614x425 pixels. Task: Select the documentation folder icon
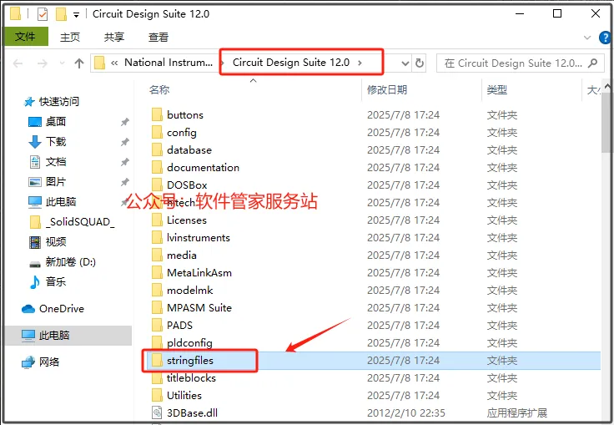[x=157, y=168]
